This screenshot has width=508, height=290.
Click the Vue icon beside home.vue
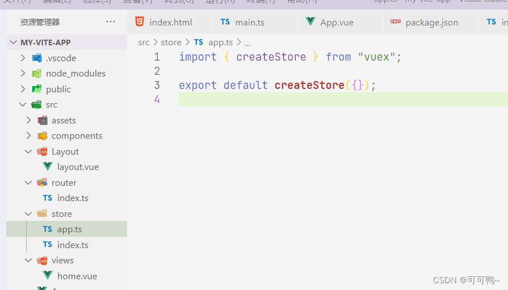(x=48, y=275)
